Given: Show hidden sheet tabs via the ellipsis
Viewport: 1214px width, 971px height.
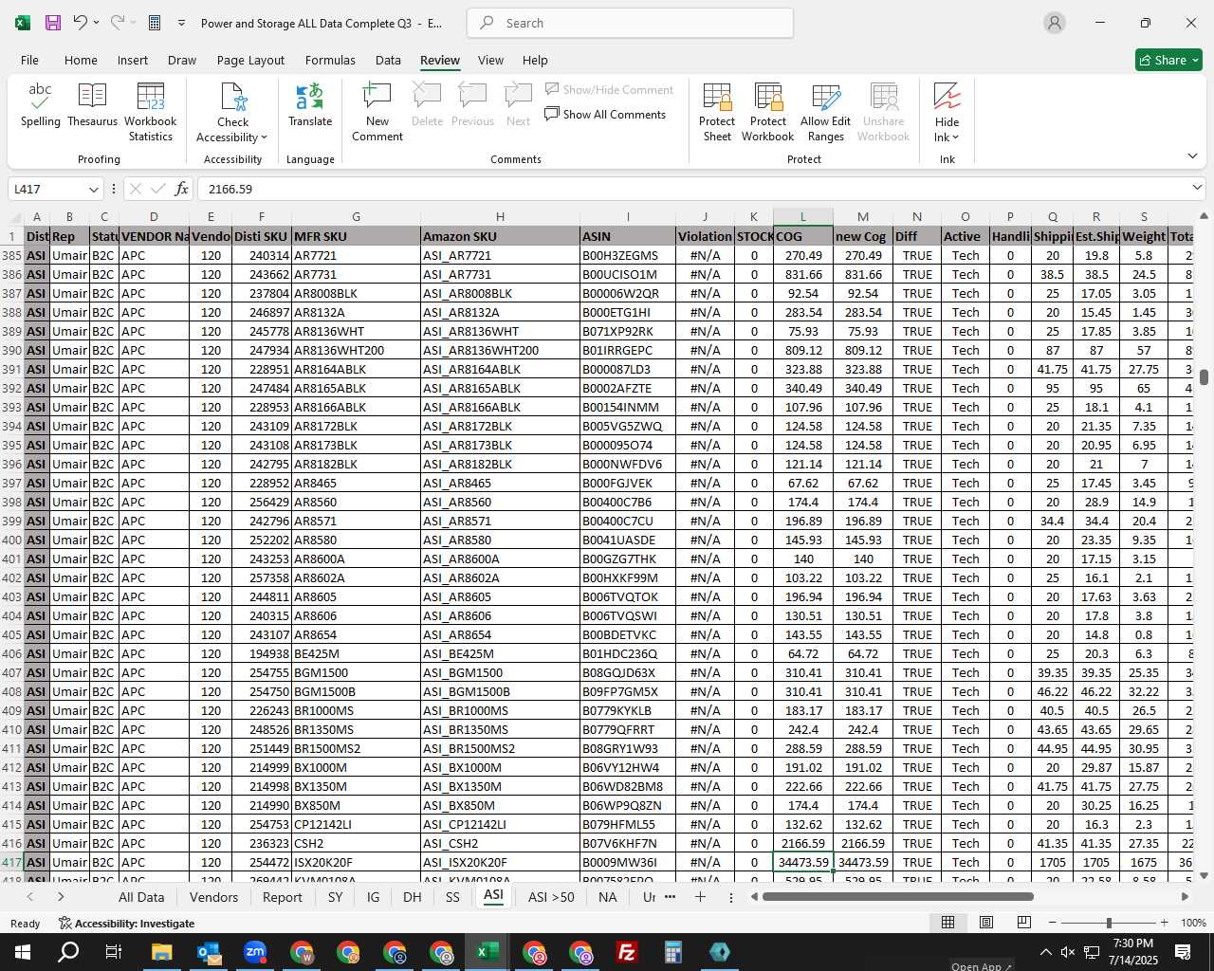Looking at the screenshot, I should coord(671,897).
